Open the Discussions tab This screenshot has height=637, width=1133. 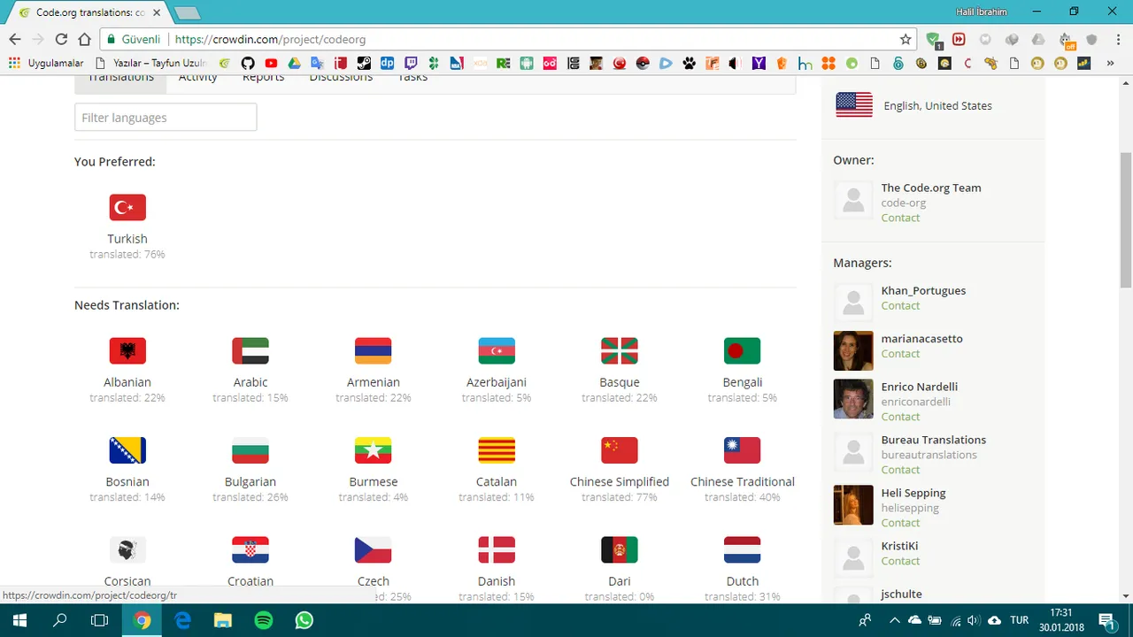coord(341,80)
